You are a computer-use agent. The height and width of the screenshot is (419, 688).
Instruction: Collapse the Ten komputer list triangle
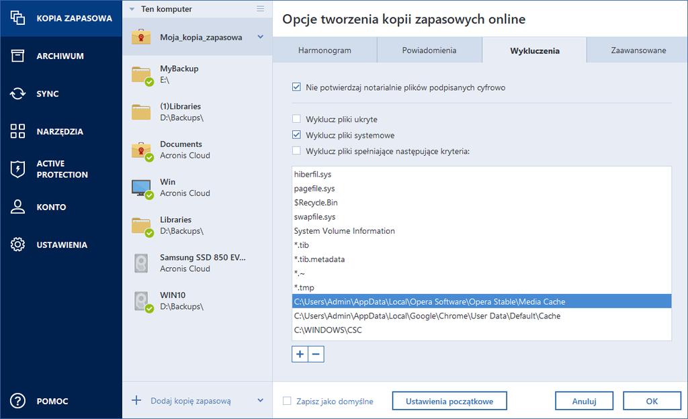[x=132, y=9]
